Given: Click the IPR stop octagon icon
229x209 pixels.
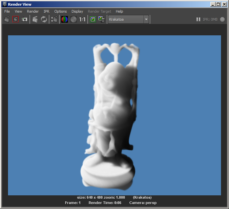Looking at the screenshot, I should pyautogui.click(x=222, y=19).
